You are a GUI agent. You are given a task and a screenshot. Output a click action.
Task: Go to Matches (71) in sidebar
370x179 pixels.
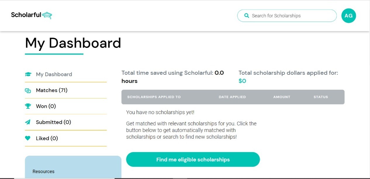52,91
